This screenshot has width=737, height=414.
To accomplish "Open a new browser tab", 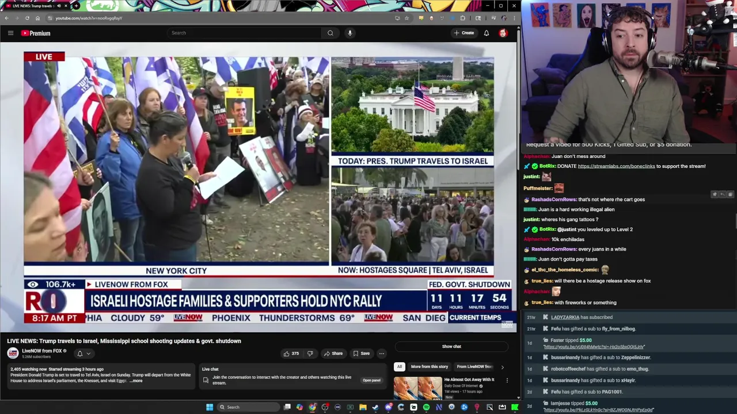I will point(76,6).
